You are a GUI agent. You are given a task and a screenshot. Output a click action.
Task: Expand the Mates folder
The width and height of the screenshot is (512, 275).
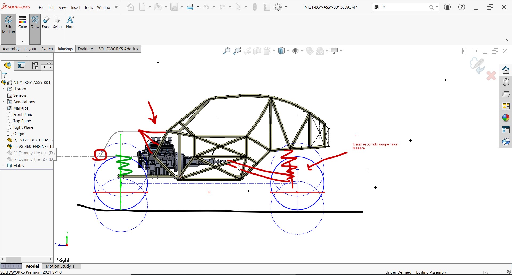pyautogui.click(x=3, y=165)
